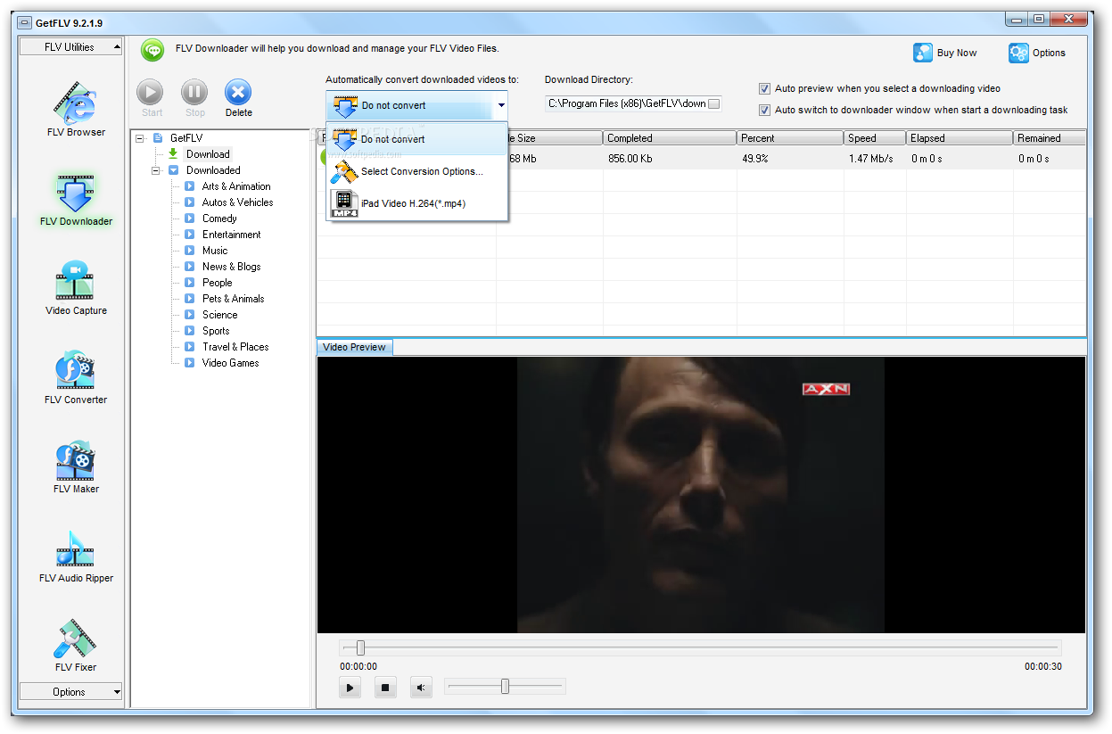The width and height of the screenshot is (1112, 734).
Task: Click the Elapsed column header
Action: [x=960, y=138]
